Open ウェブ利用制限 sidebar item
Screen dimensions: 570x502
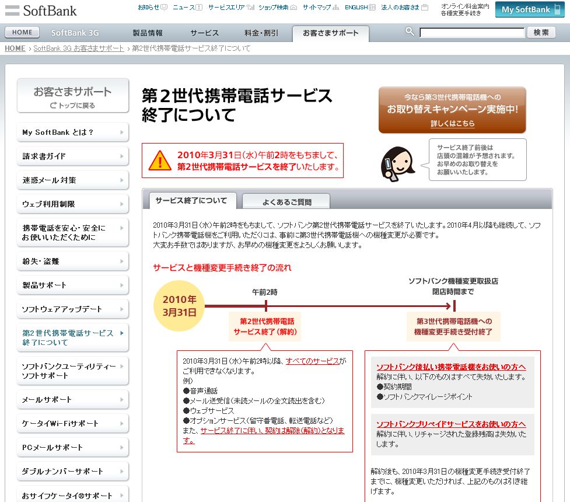click(73, 204)
